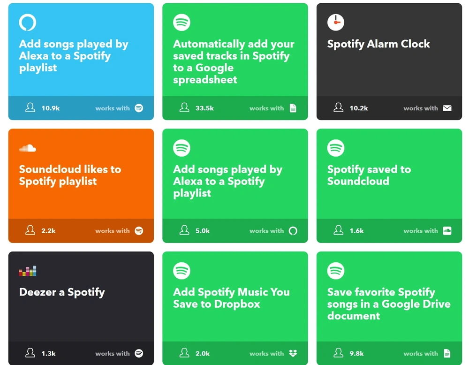Open Deezer a Spotify applet title
469x365 pixels.
(x=62, y=292)
